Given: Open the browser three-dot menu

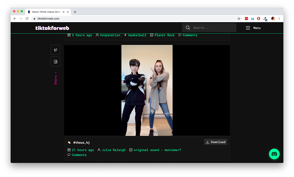Looking at the screenshot, I should (x=279, y=18).
